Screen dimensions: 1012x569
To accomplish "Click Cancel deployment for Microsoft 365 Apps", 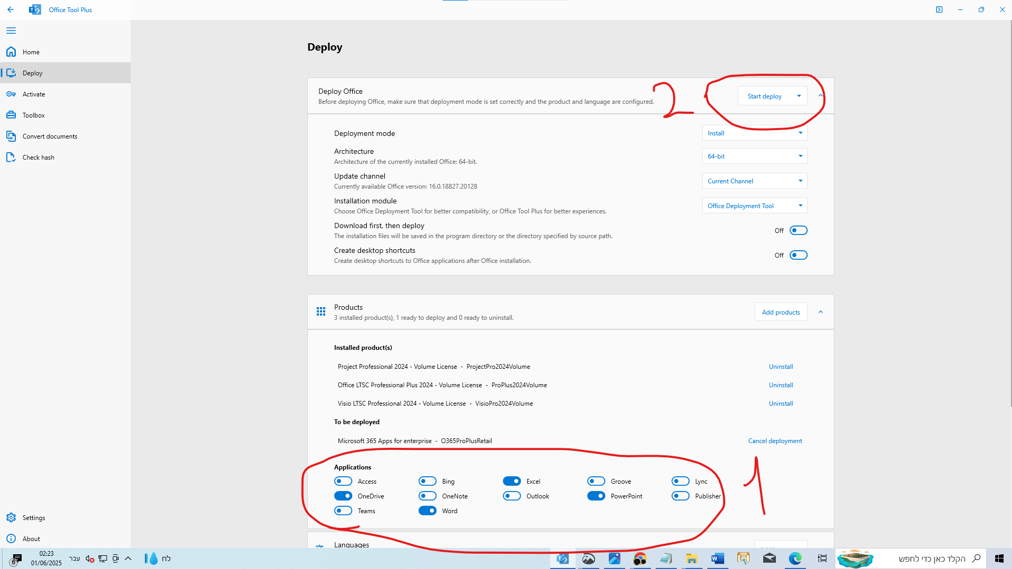I will point(775,441).
